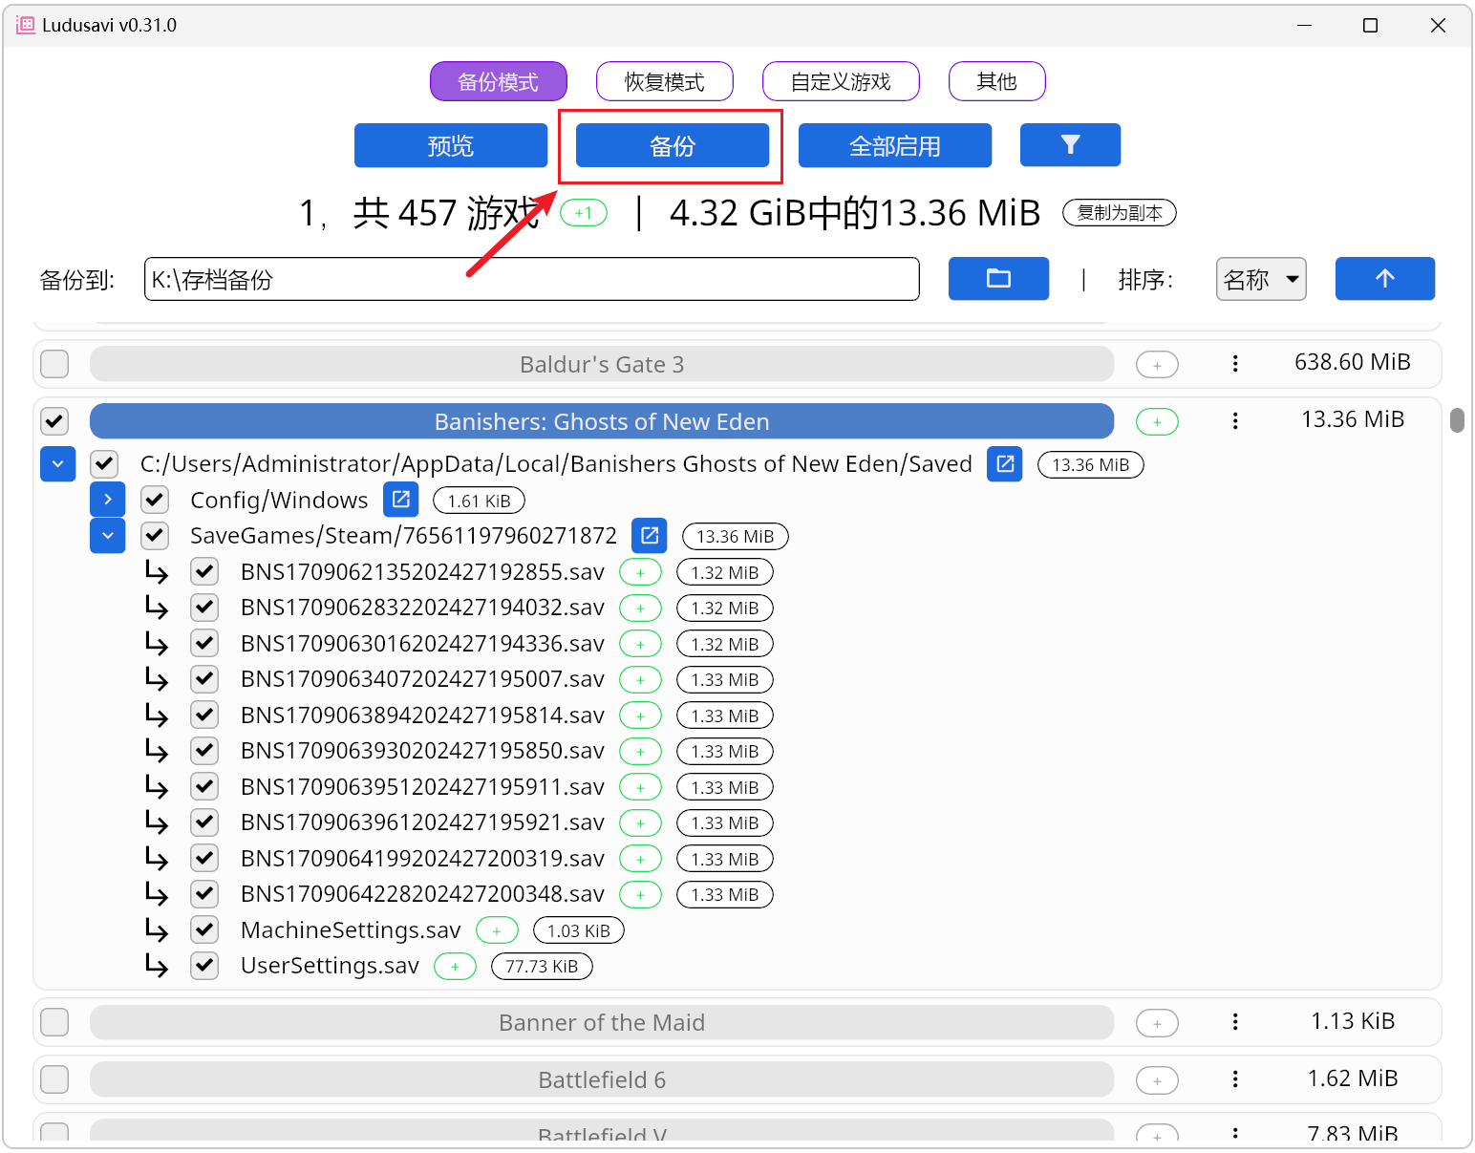Viewport: 1475px width, 1153px height.
Task: Click the green plus badge on the Banishers row
Action: pos(1157,422)
